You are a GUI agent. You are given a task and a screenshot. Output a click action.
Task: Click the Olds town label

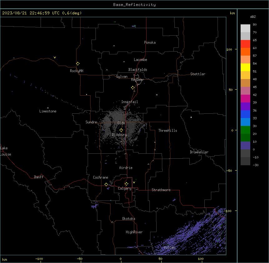121,123
